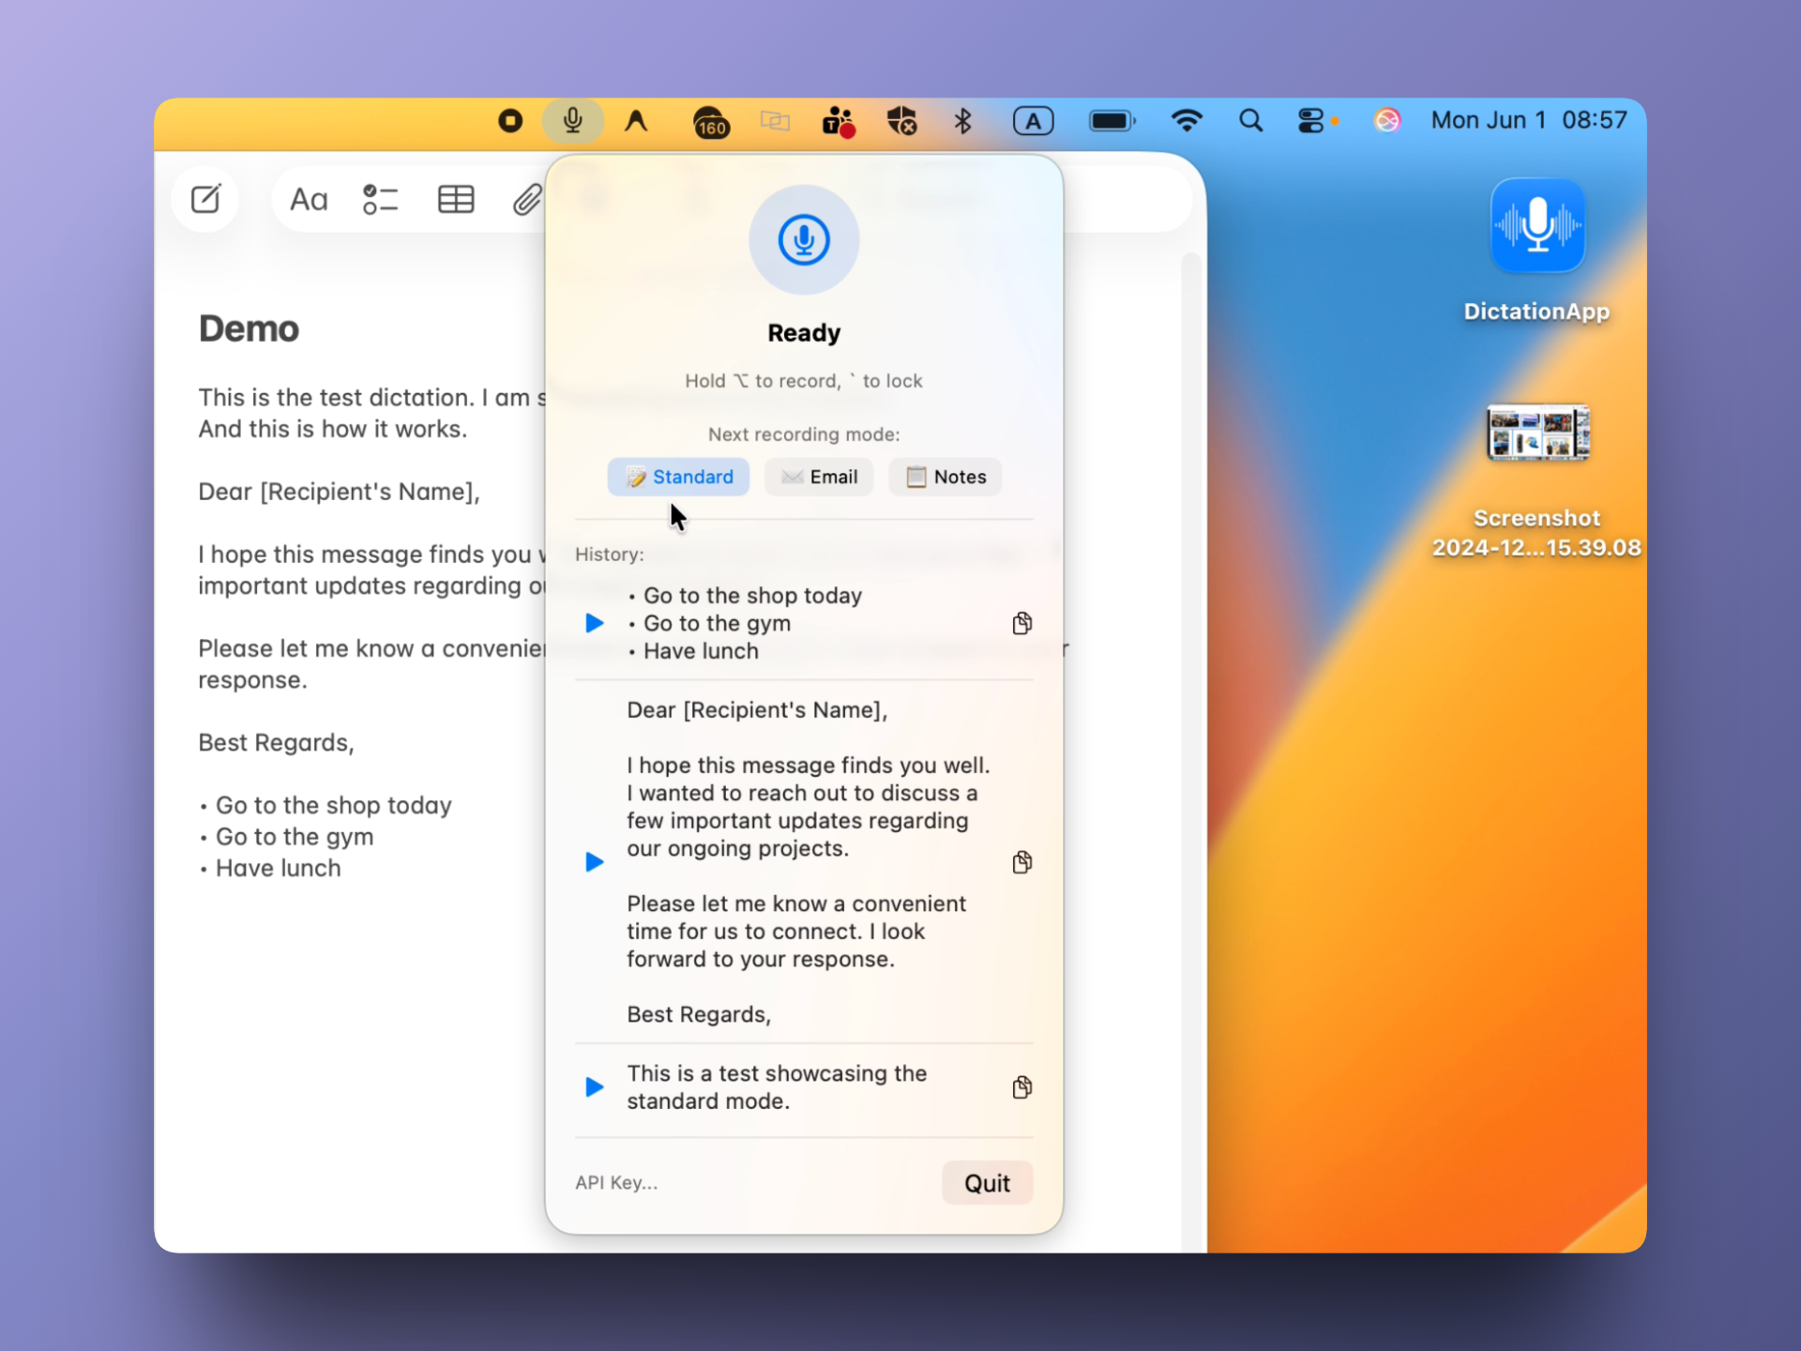
Task: Open the API Key settings
Action: click(616, 1183)
